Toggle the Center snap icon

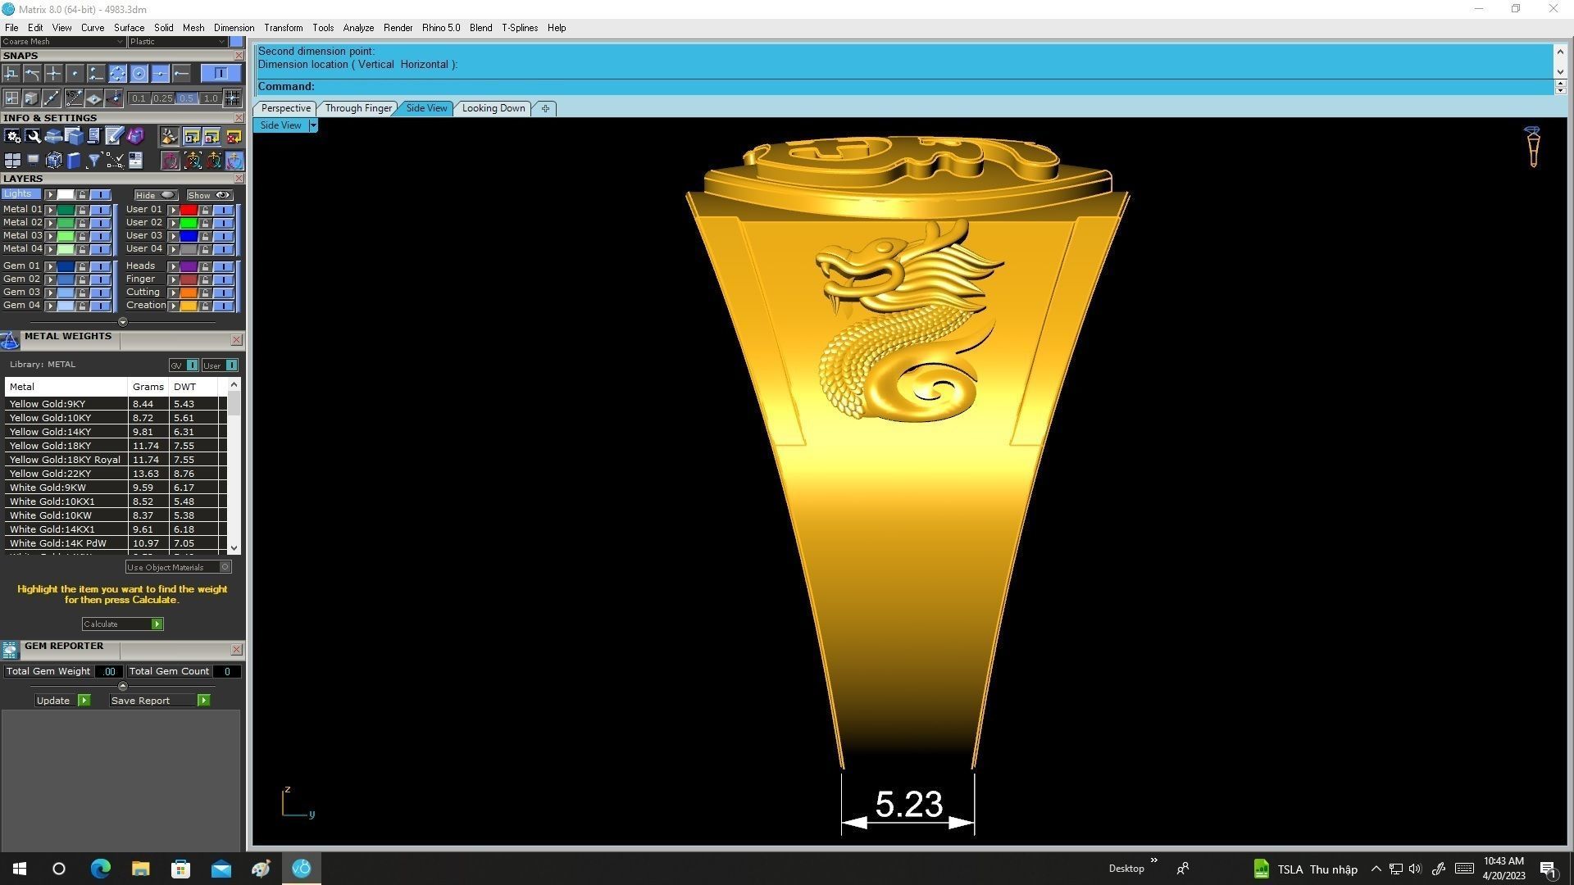(x=139, y=74)
